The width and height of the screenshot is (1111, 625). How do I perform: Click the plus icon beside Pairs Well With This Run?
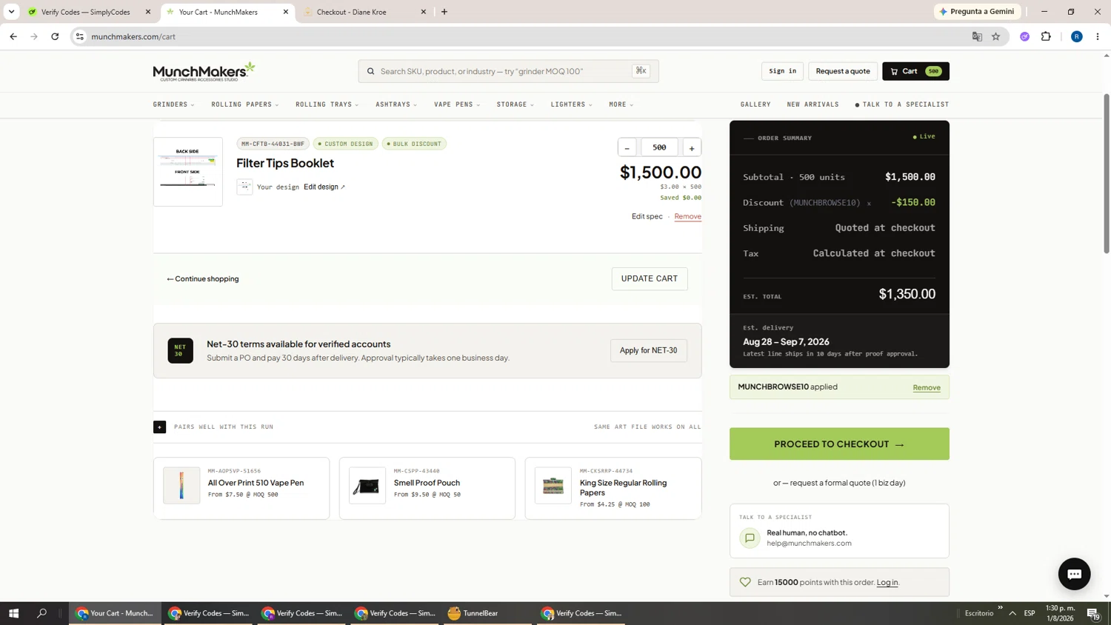tap(159, 427)
